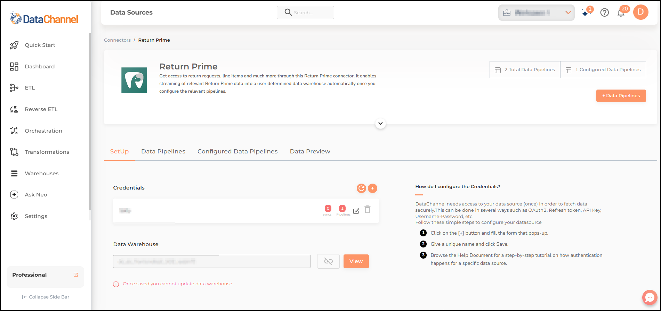
Task: Click the Settings gear icon
Action: tap(14, 216)
